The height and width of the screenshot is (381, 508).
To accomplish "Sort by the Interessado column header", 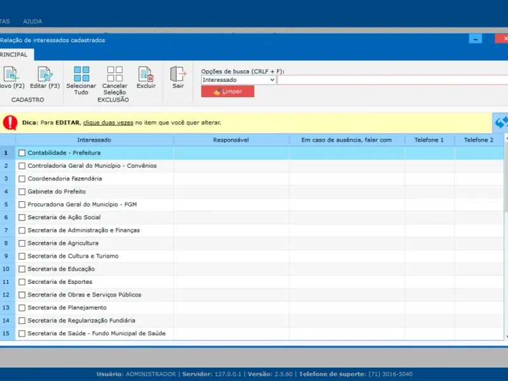I will 94,140.
